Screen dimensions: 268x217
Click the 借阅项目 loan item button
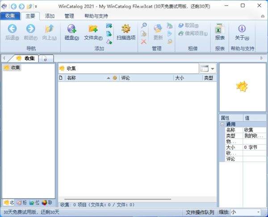click(193, 33)
